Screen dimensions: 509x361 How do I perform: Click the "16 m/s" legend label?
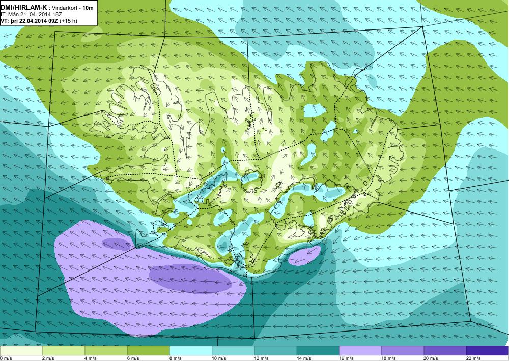point(346,358)
